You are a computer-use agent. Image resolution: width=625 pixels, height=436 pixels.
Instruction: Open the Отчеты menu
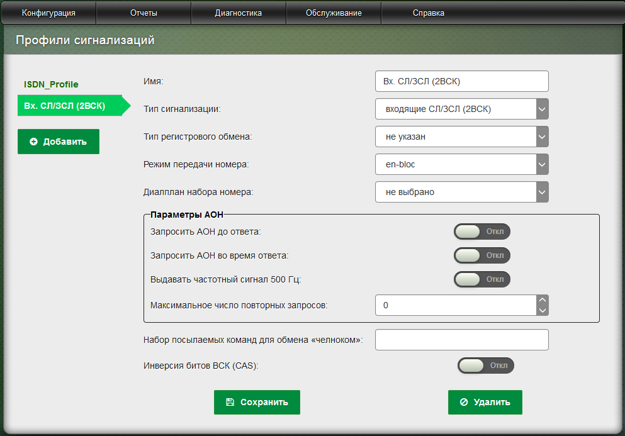tap(144, 13)
